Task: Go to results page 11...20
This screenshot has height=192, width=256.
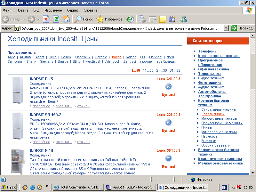Action: (148, 70)
